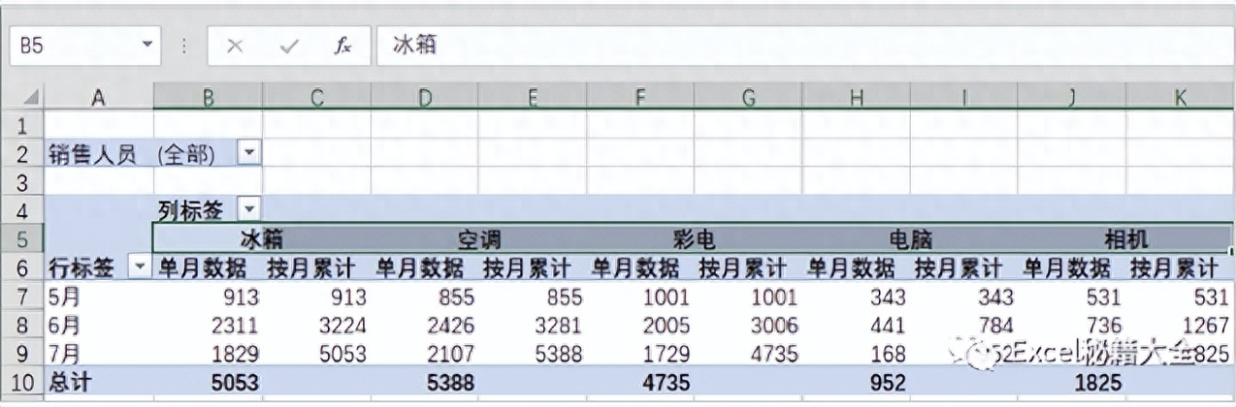1236x407 pixels.
Task: Select column F header
Action: (x=639, y=99)
